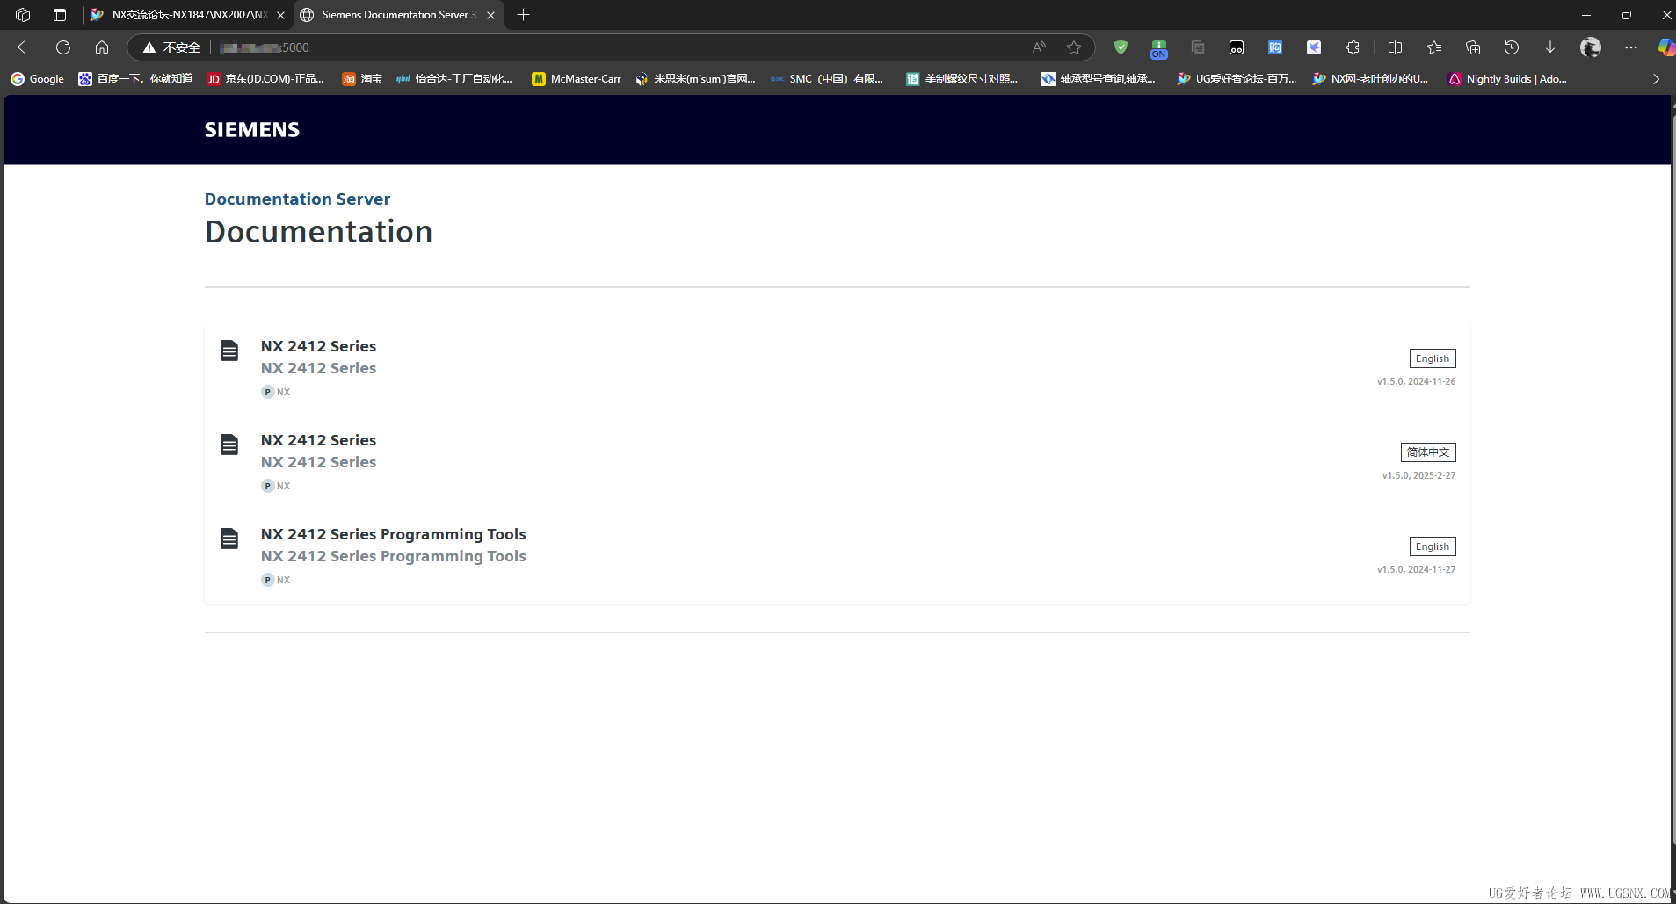Viewport: 1676px width, 904px height.
Task: Open the McMaster-Carr bookmark
Action: (x=577, y=79)
